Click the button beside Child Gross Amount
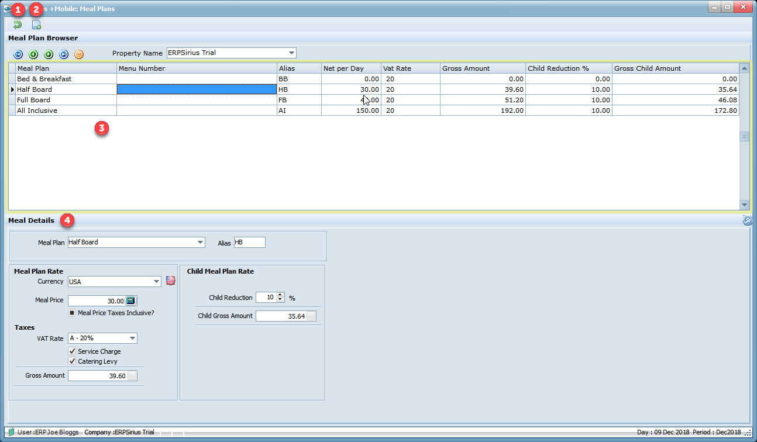Screen dimensions: 757x442 coord(311,316)
